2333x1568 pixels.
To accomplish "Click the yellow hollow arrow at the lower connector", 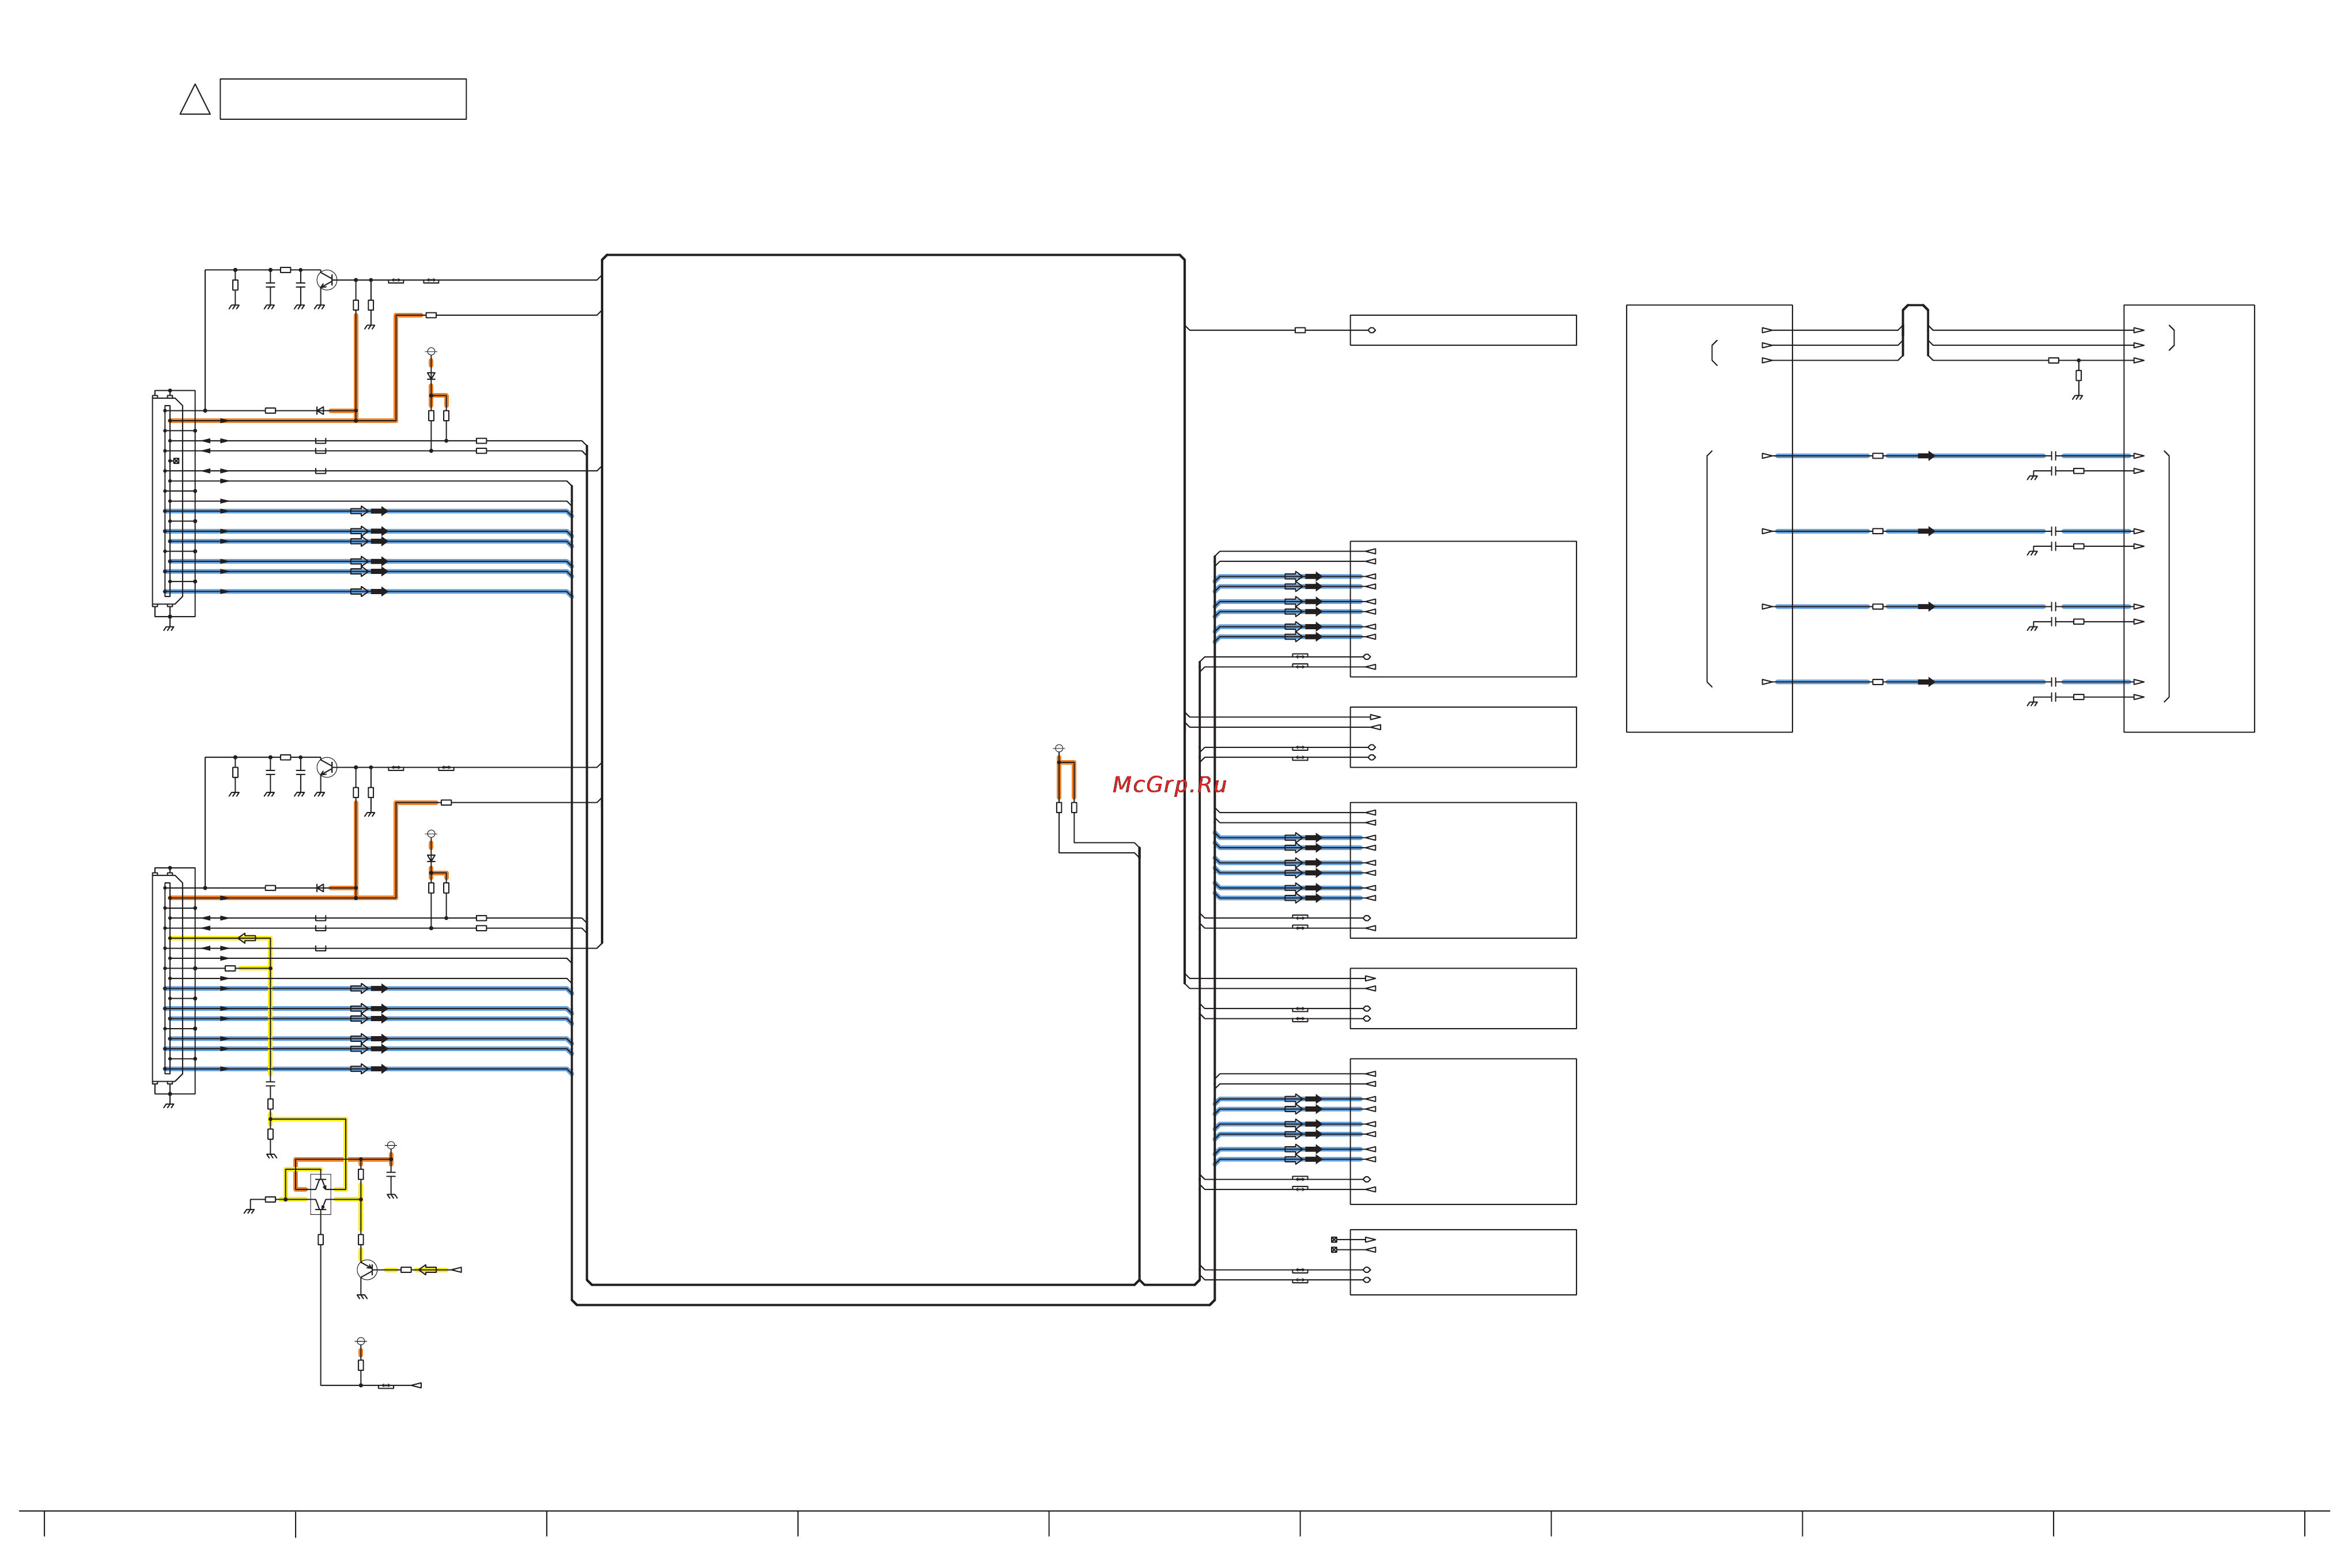I will pyautogui.click(x=247, y=938).
